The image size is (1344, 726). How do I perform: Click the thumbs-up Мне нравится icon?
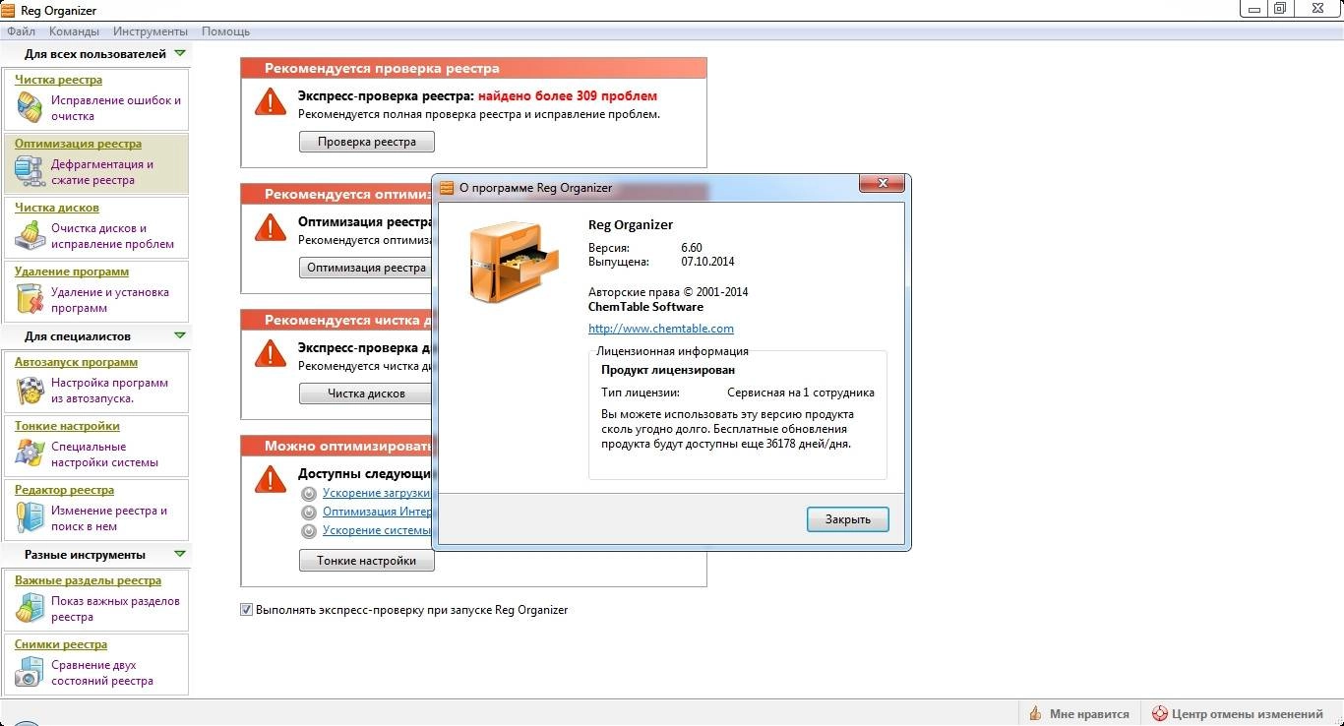pos(1035,713)
